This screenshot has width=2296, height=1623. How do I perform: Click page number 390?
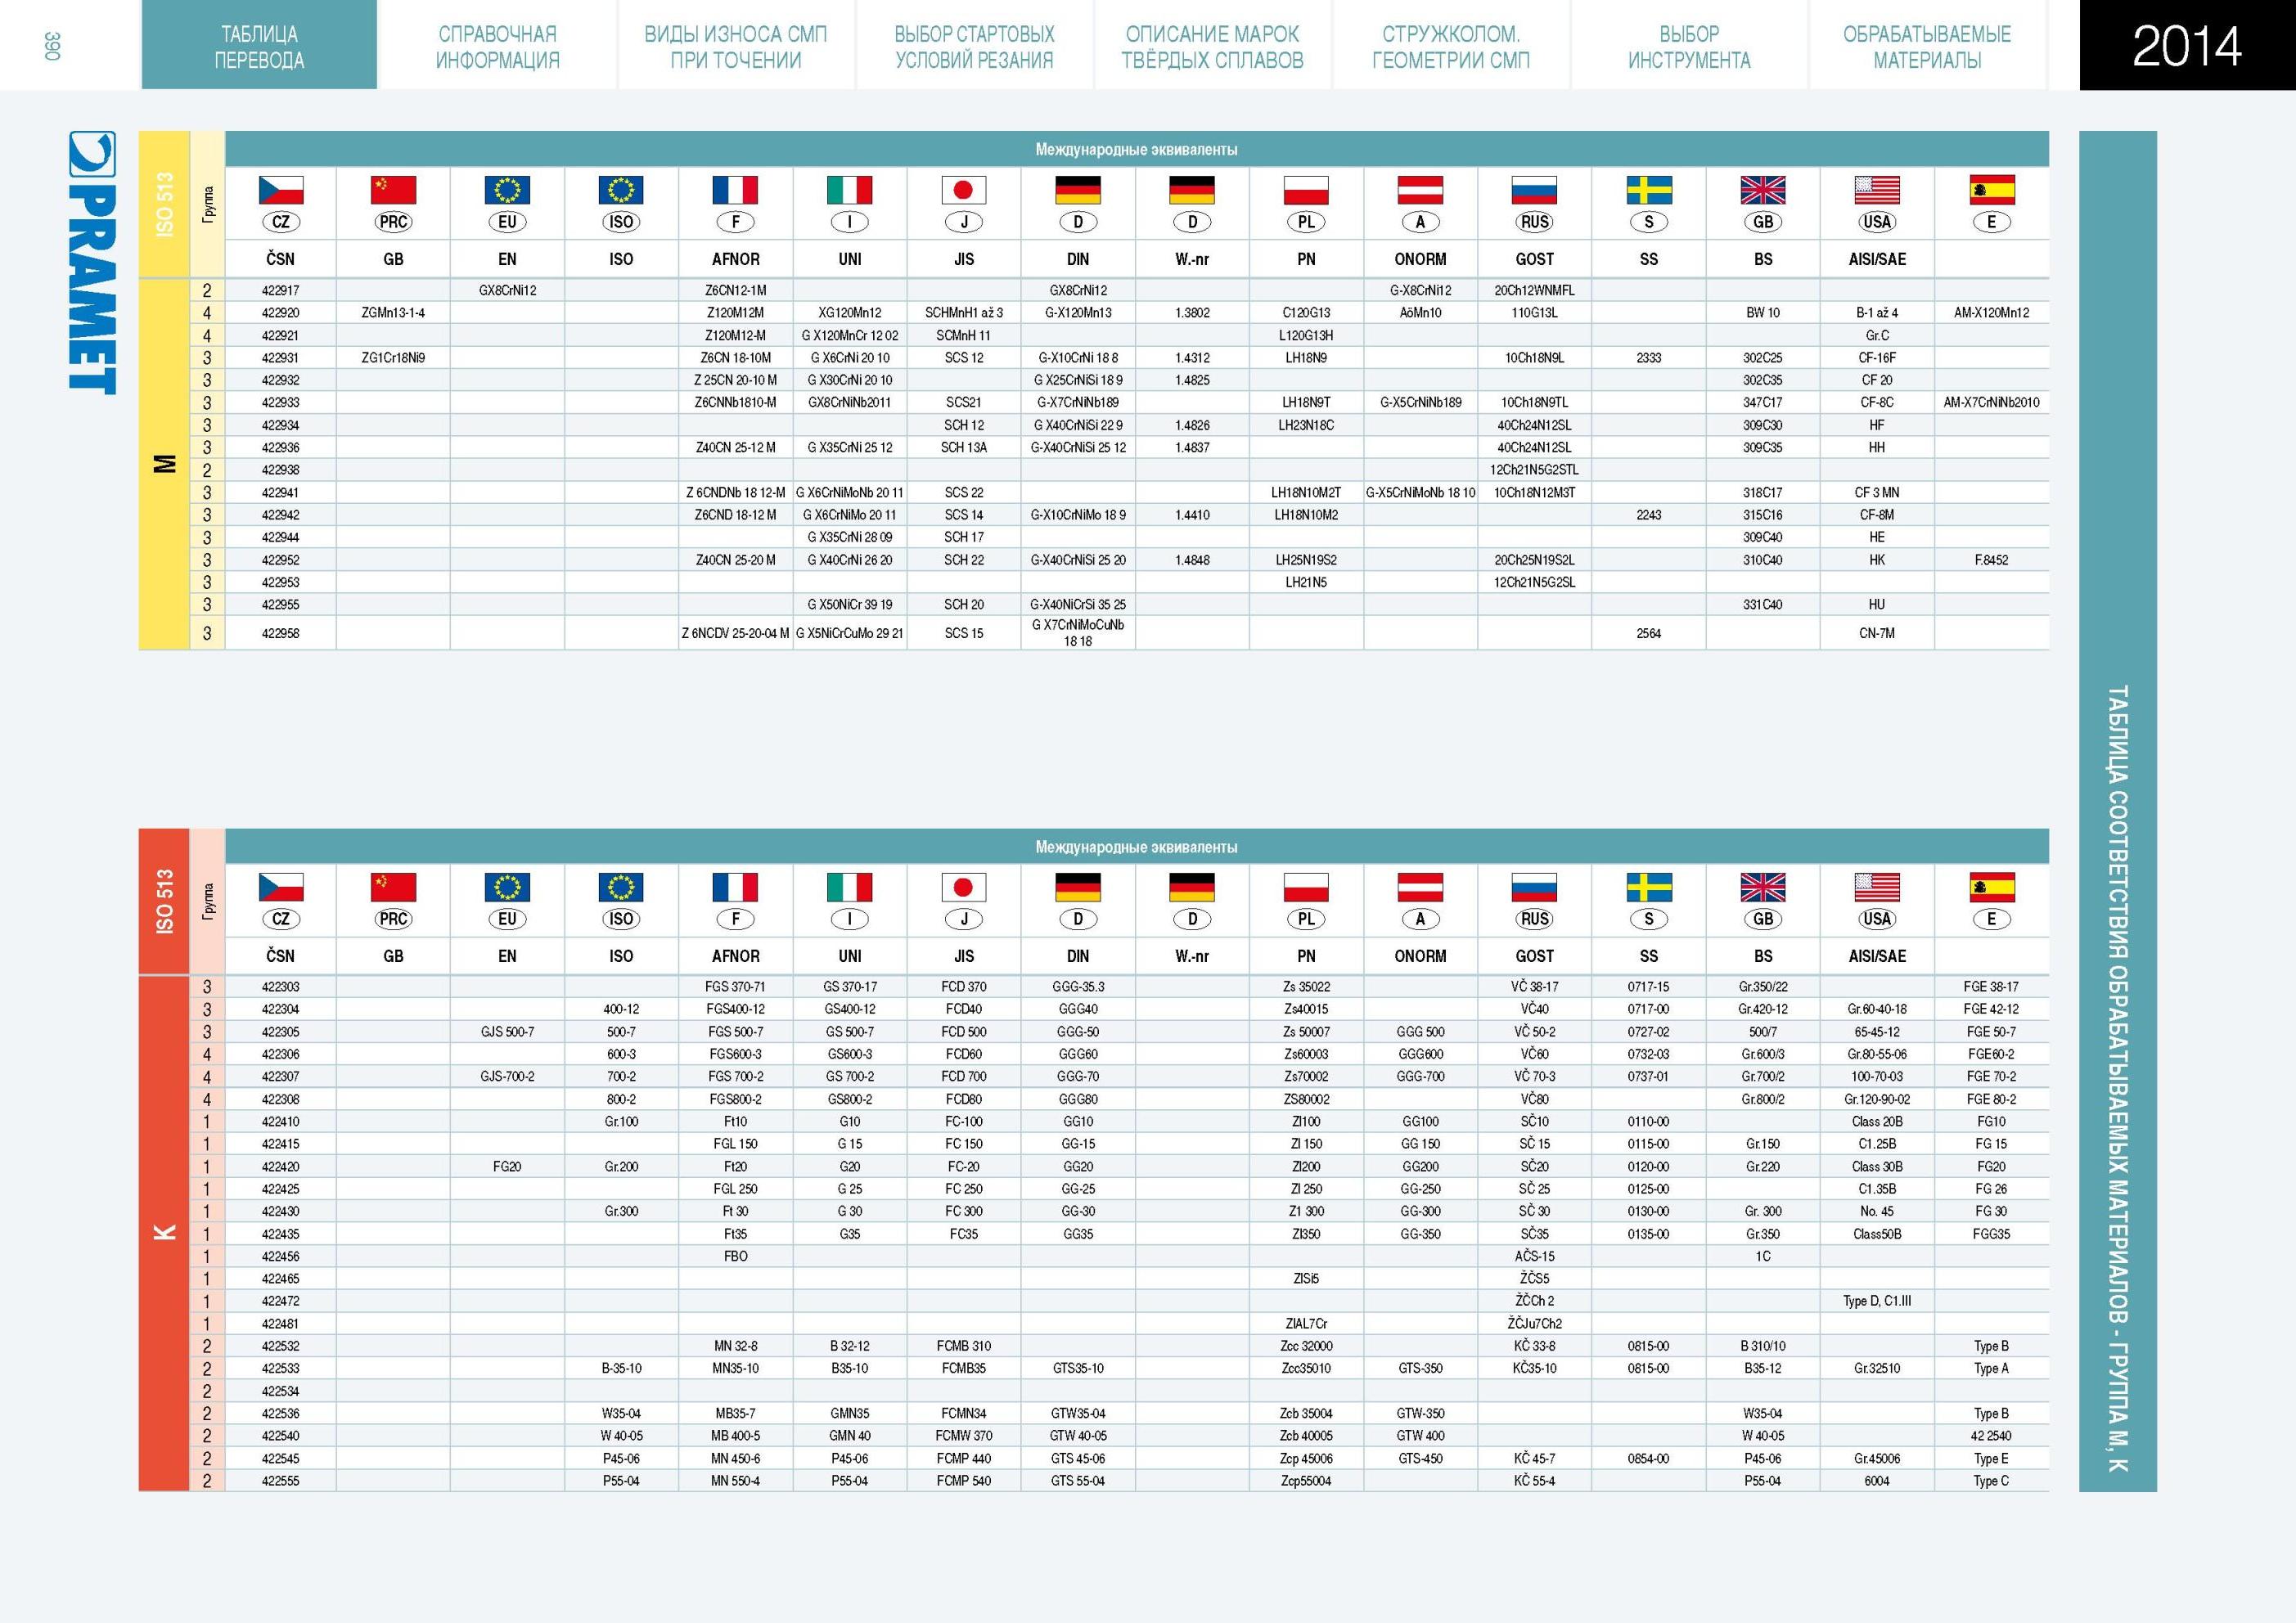[53, 45]
